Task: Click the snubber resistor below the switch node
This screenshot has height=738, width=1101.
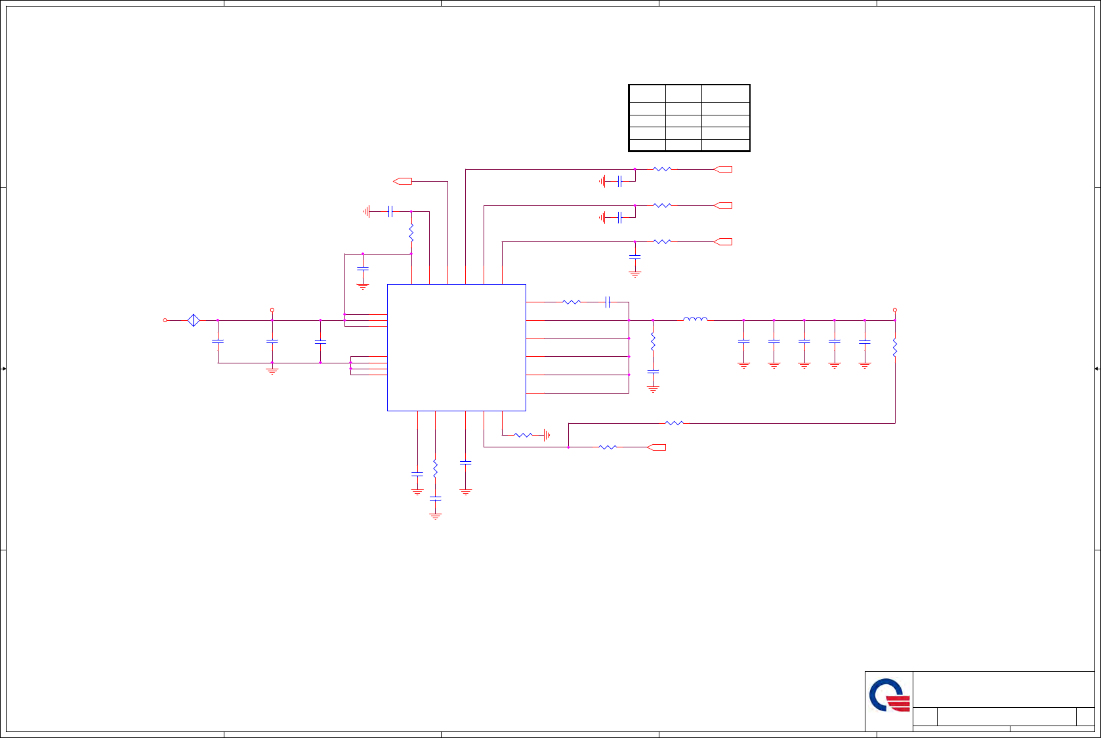Action: pos(653,342)
